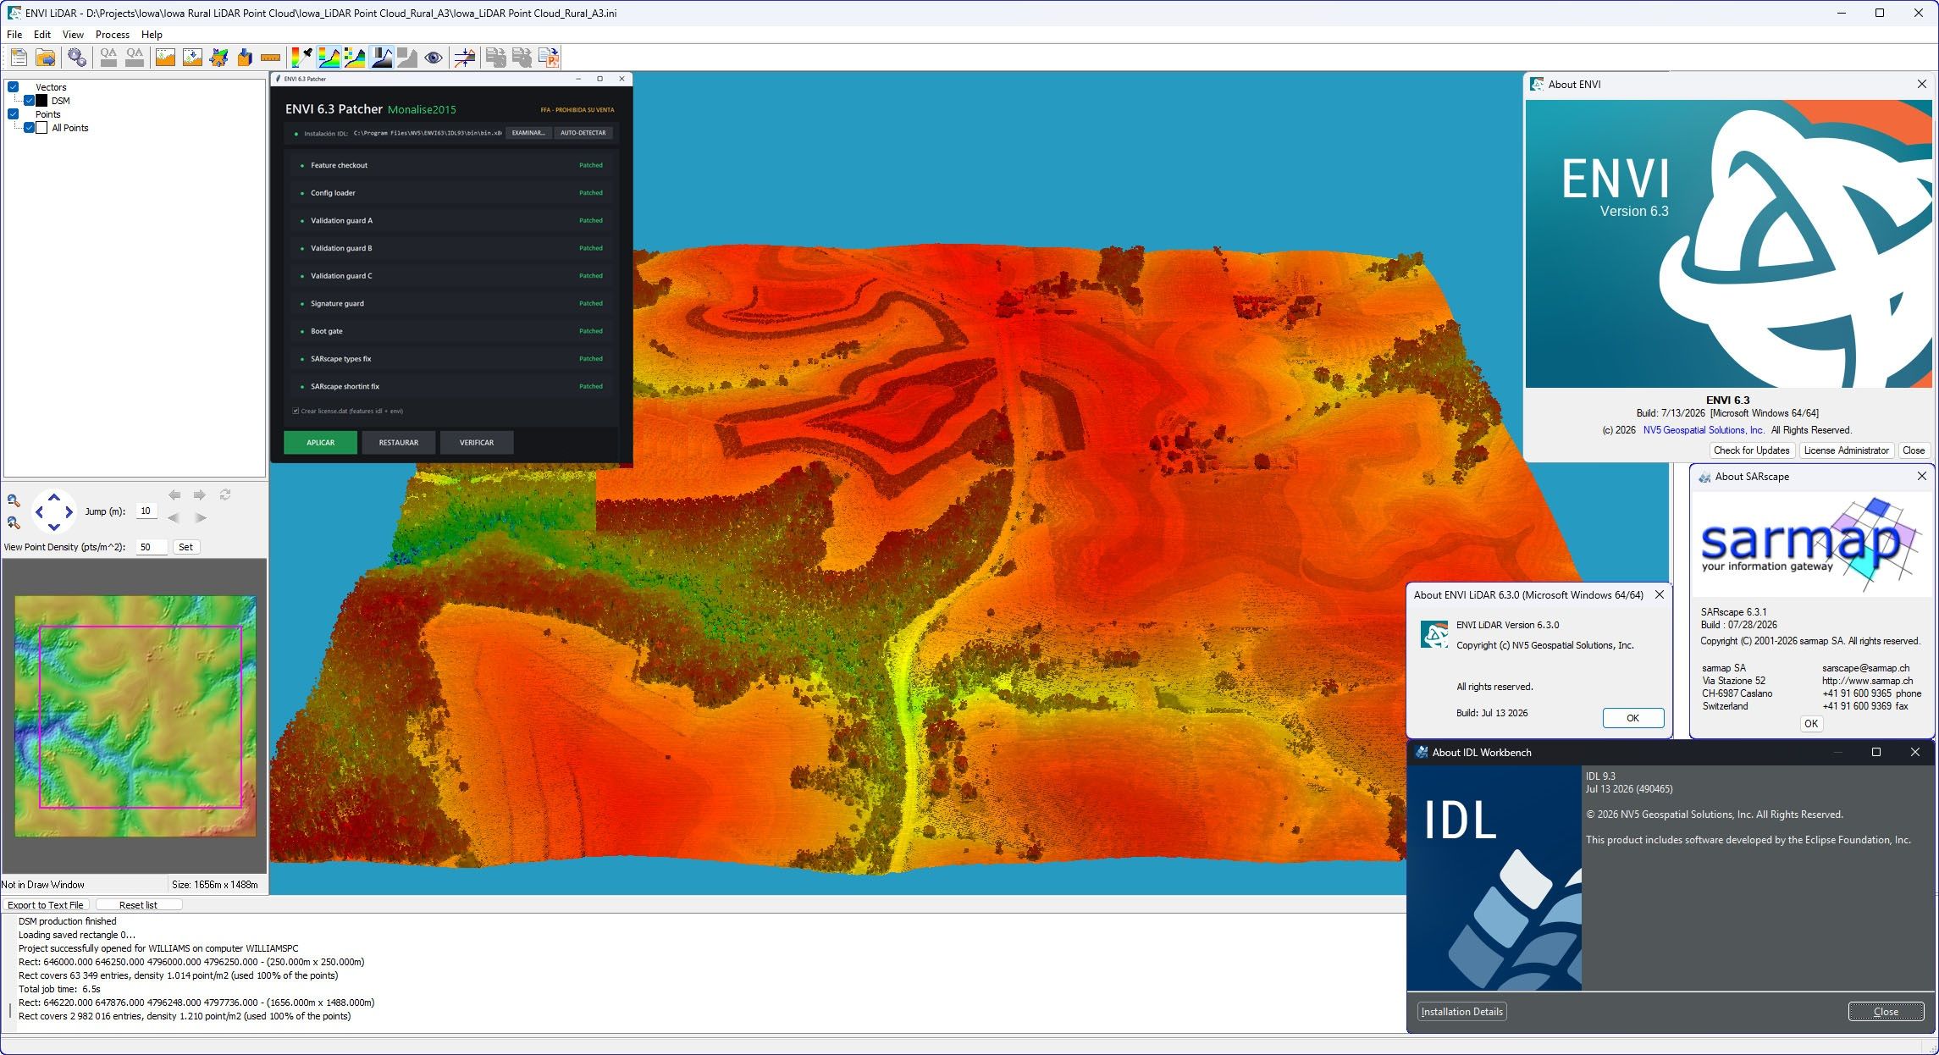Screen dimensions: 1939x1055
Task: Open the processing settings gears icon
Action: 77,58
